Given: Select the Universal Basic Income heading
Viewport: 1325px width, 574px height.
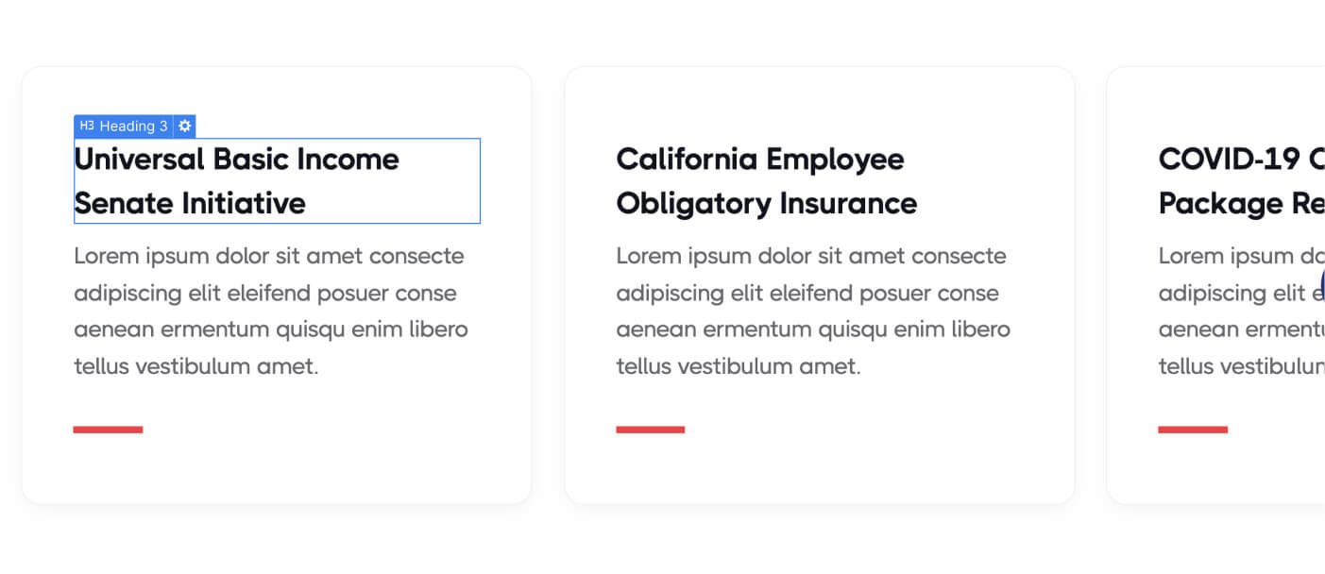Looking at the screenshot, I should tap(236, 159).
